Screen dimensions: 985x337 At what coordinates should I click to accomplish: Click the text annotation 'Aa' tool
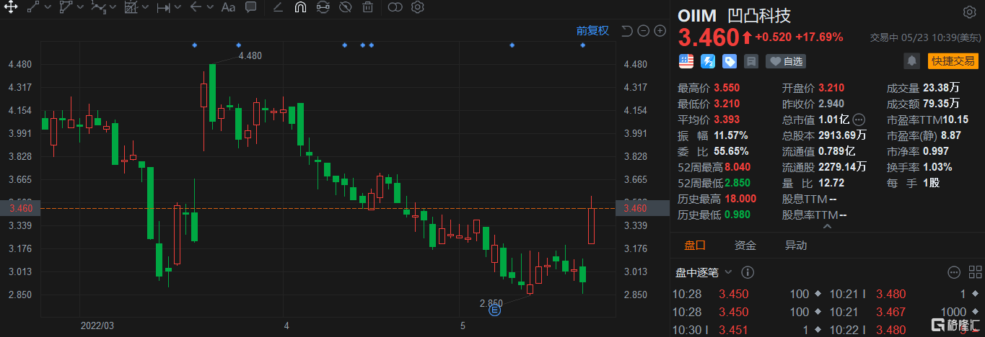point(228,8)
